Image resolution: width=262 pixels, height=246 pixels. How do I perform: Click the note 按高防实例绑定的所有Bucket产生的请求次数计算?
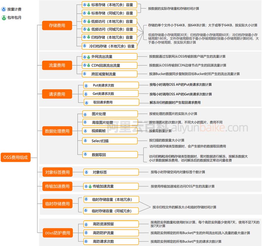[186, 242]
